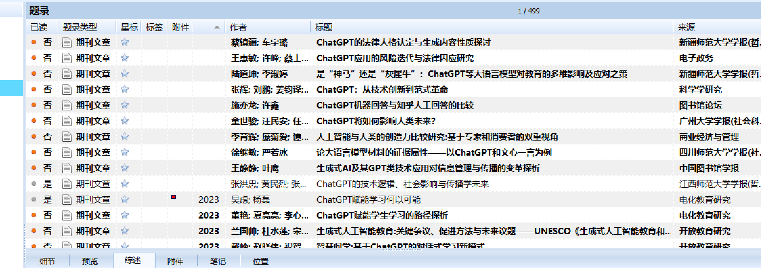Open the bottom 附件 tab
The width and height of the screenshot is (761, 268).
tap(175, 261)
